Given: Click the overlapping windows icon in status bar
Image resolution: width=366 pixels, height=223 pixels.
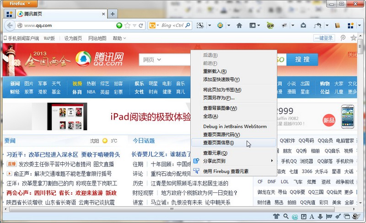Looking at the screenshot, I should (x=347, y=217).
